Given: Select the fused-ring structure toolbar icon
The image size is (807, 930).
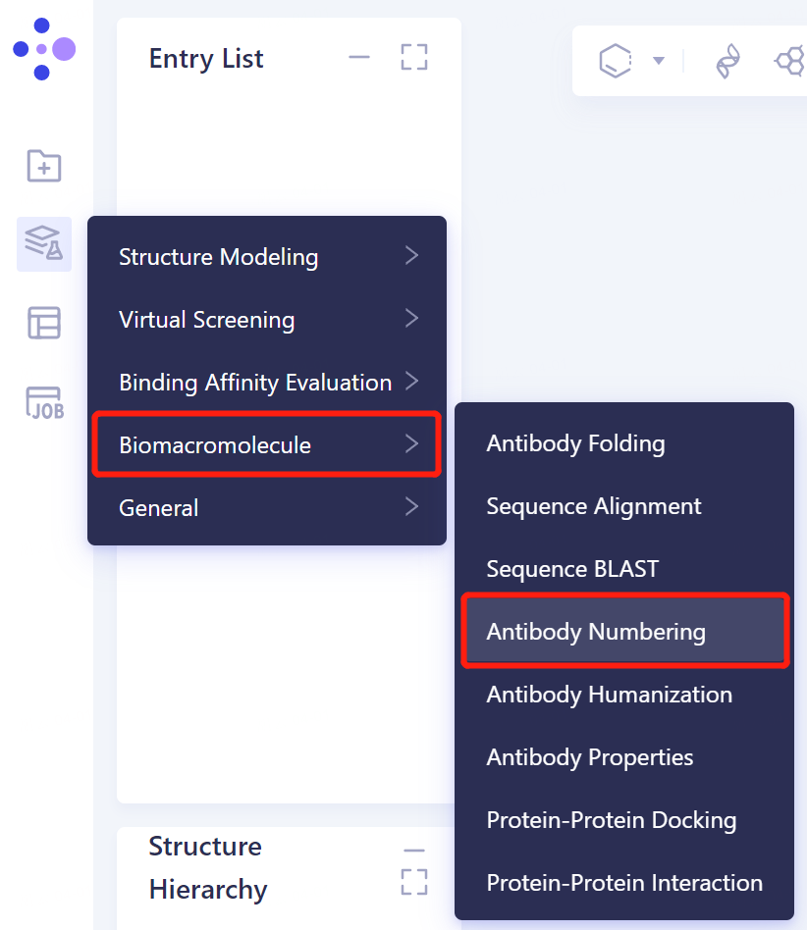Looking at the screenshot, I should (x=789, y=60).
